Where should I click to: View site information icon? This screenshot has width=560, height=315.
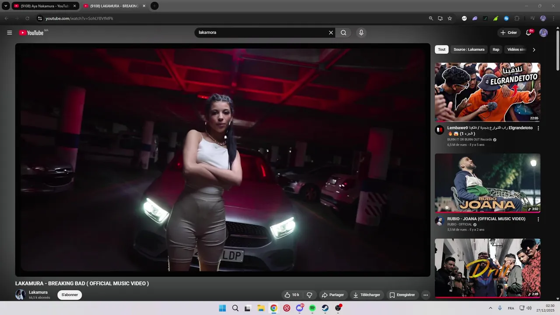[40, 18]
